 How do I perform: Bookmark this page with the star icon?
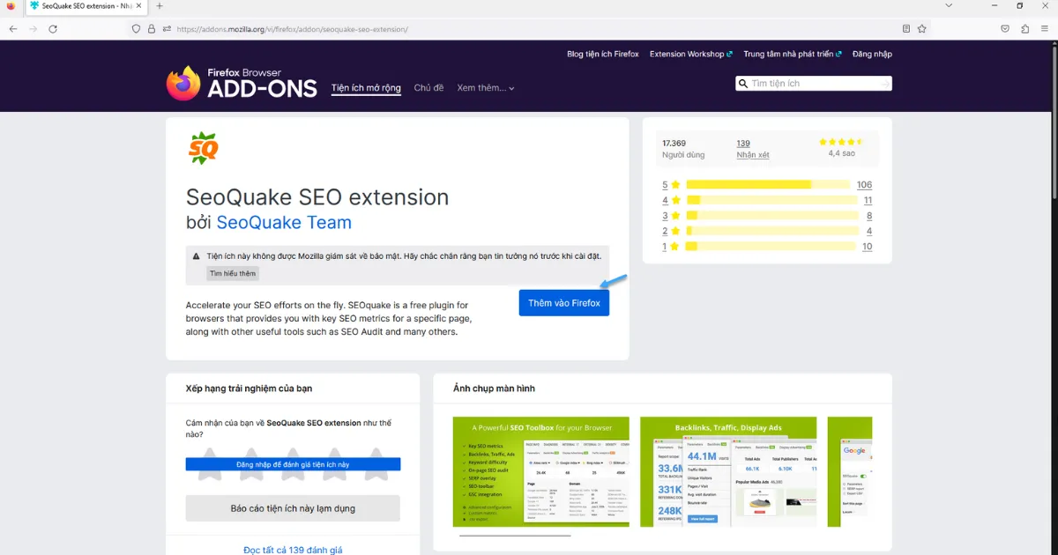(x=922, y=28)
